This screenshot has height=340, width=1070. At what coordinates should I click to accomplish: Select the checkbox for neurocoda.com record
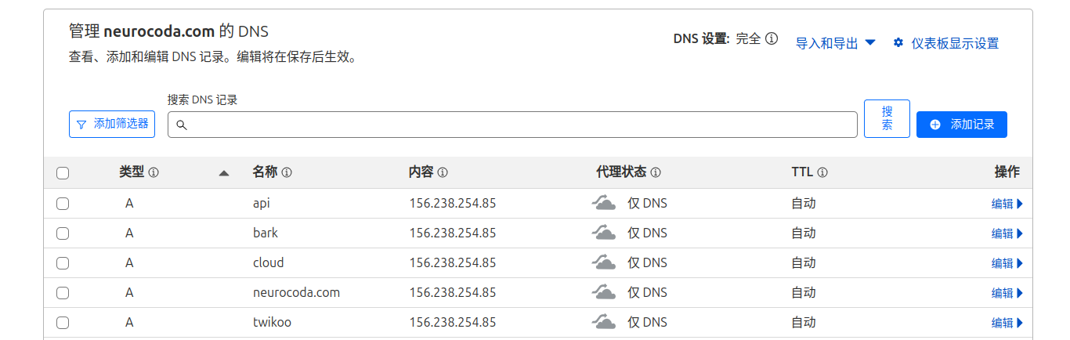63,293
